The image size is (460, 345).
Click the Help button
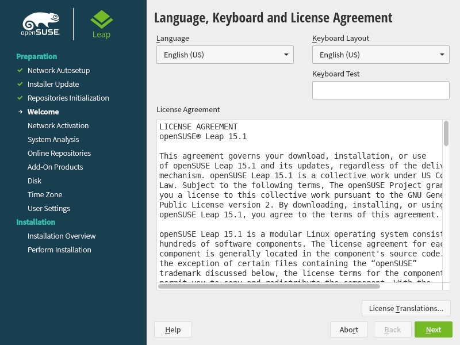[173, 329]
